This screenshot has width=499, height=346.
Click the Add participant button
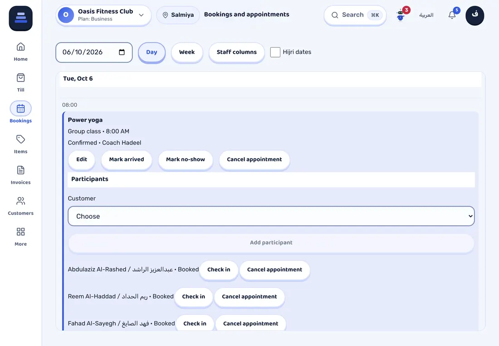point(271,243)
